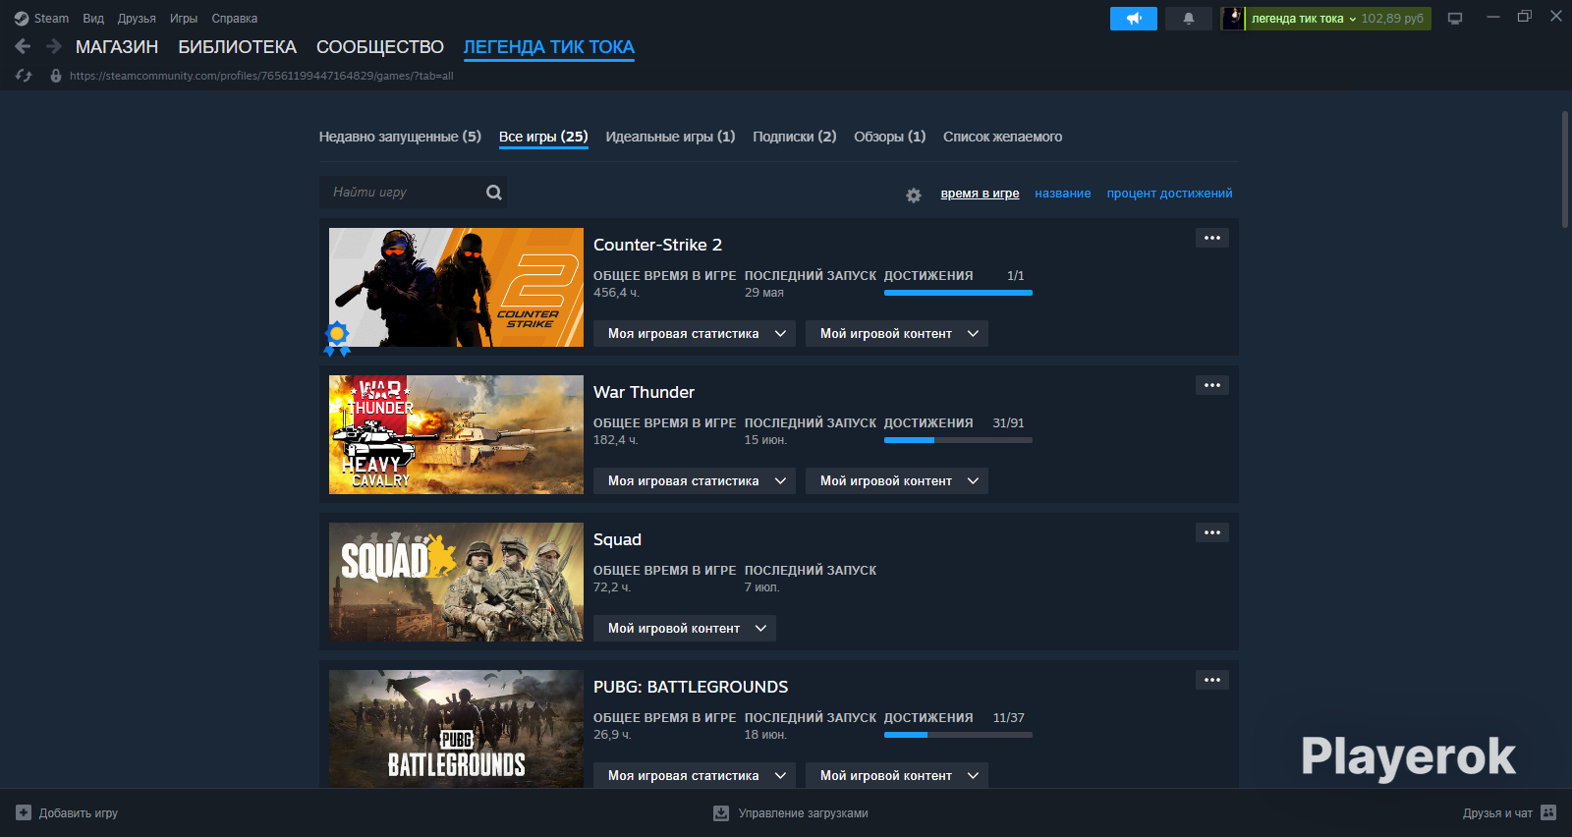The height and width of the screenshot is (837, 1572).
Task: Expand PUBG game stats dropdown
Action: (x=695, y=775)
